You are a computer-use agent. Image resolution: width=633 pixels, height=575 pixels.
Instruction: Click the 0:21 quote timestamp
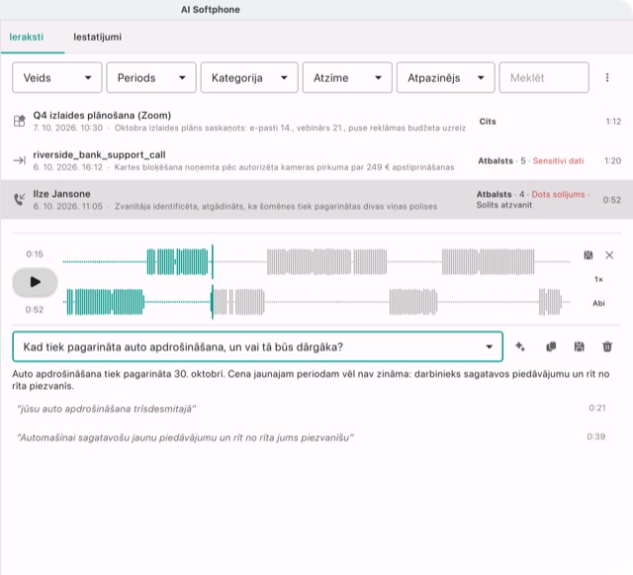597,408
